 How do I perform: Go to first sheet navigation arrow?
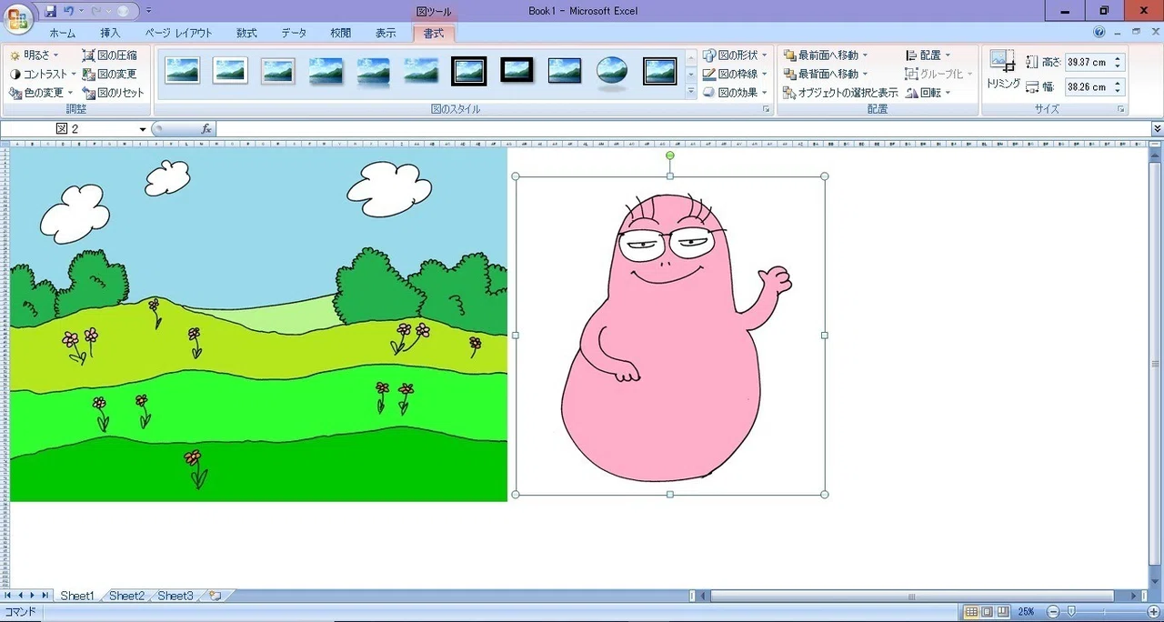pyautogui.click(x=8, y=596)
